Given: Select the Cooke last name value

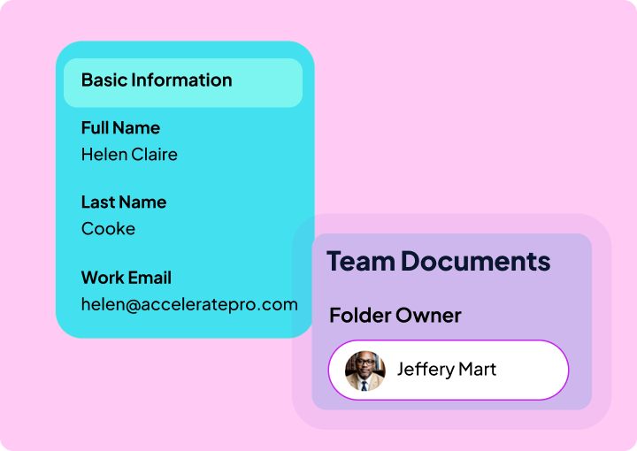Looking at the screenshot, I should [108, 228].
